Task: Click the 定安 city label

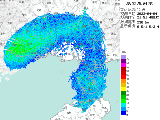Action: pos(92,115)
